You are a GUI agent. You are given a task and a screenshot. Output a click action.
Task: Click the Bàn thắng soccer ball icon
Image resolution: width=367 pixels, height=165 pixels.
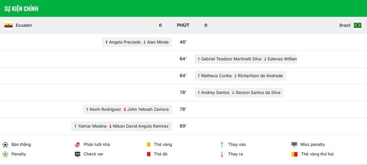(6, 145)
